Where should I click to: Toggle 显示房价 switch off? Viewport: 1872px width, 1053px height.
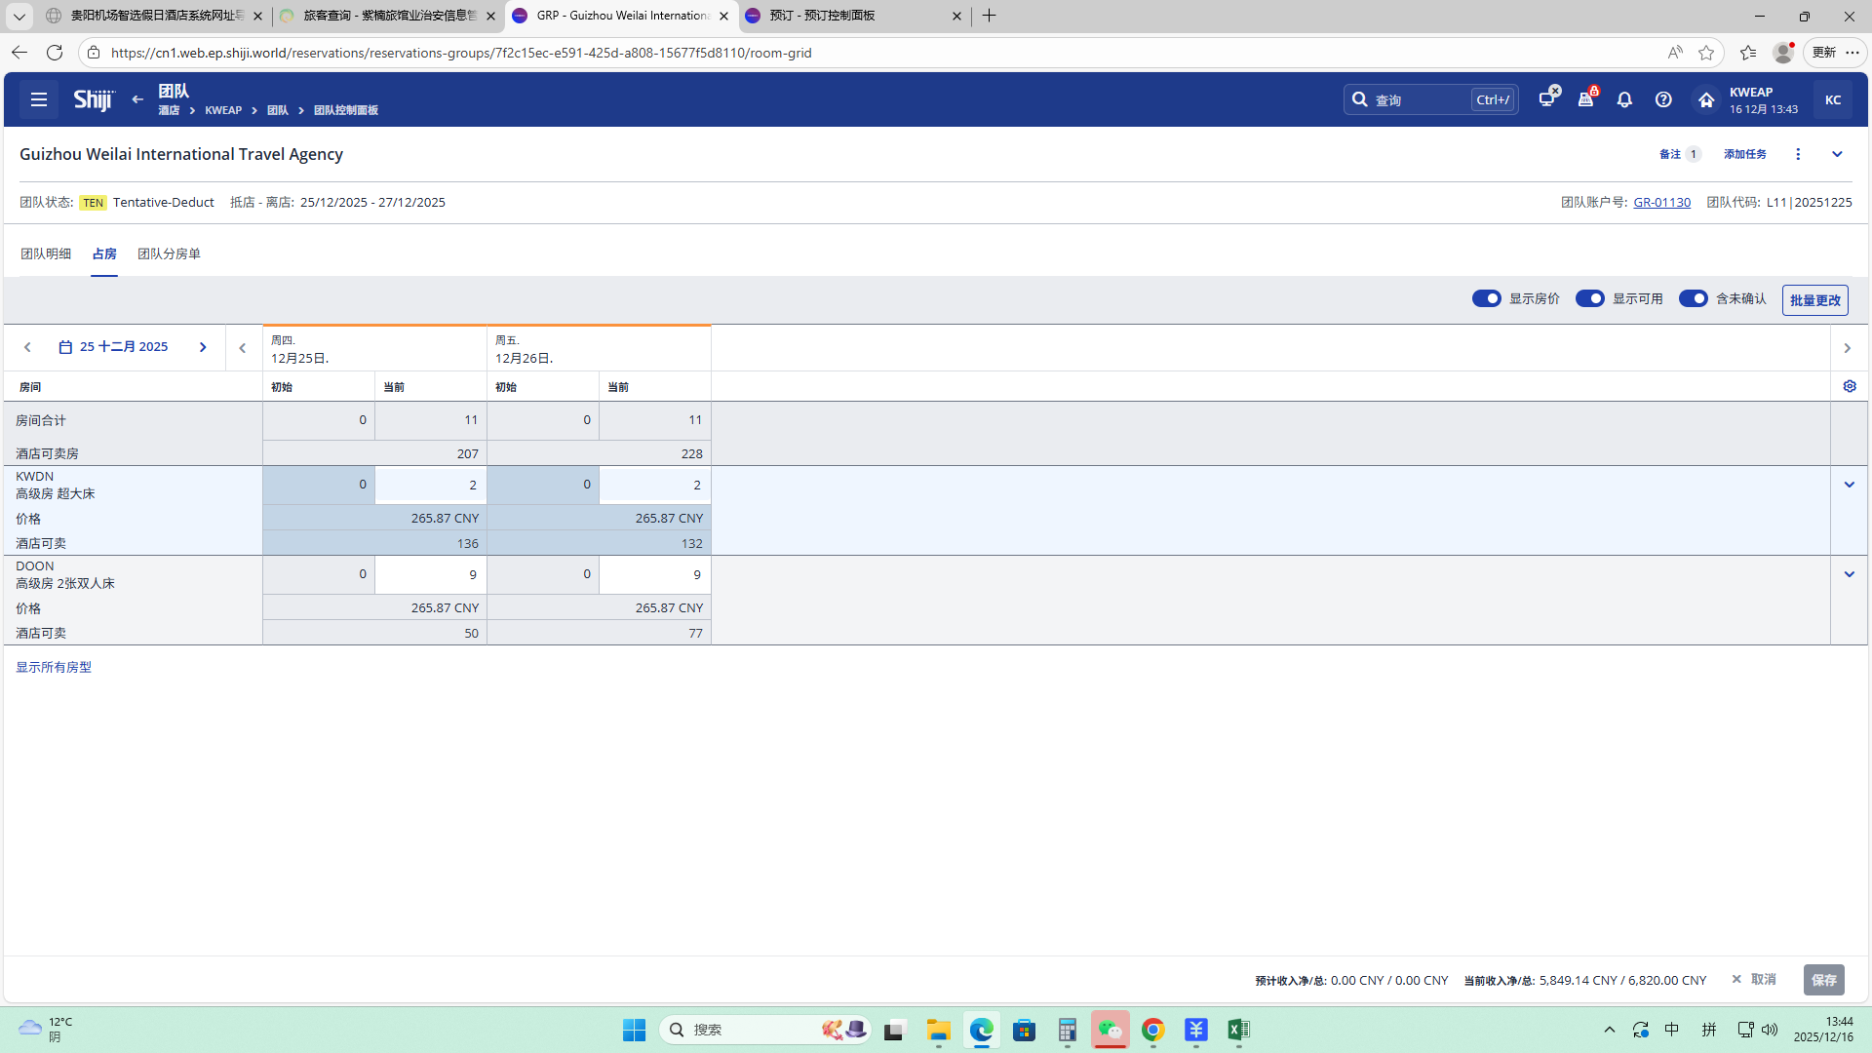pyautogui.click(x=1486, y=298)
